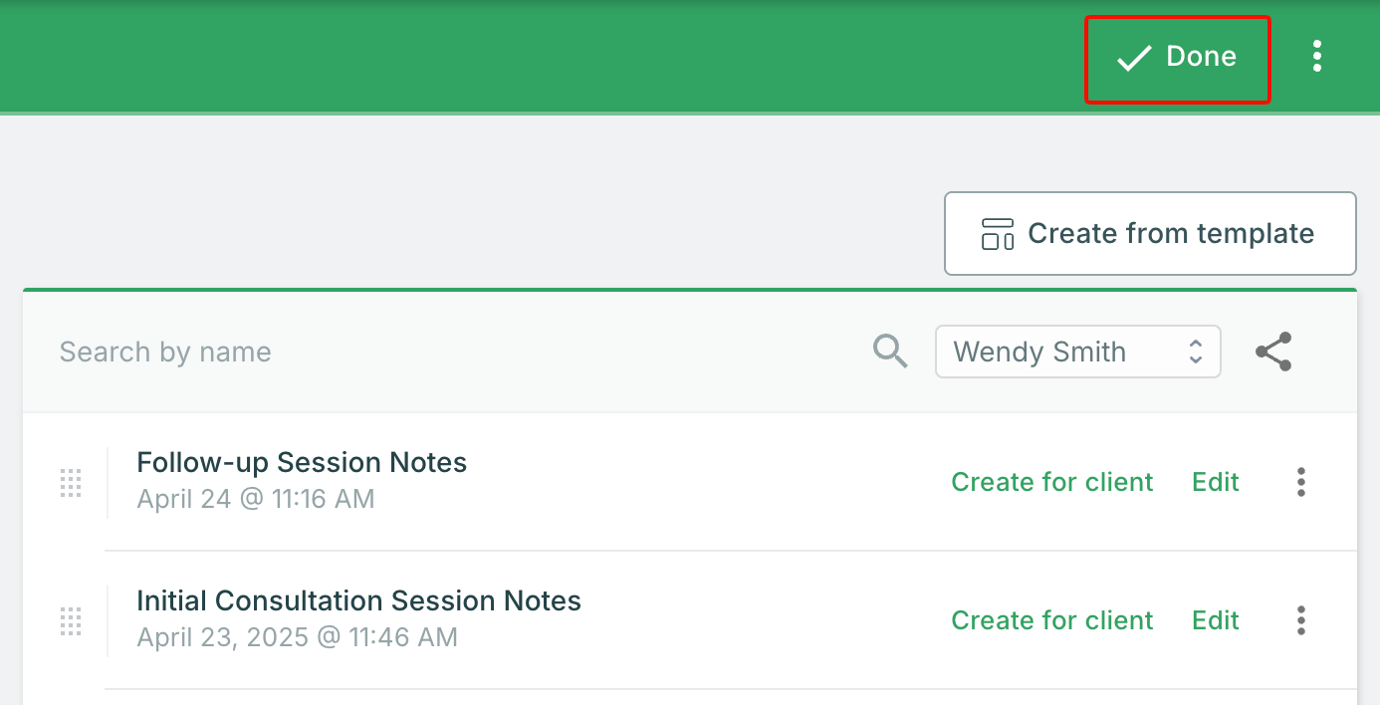Grab the Follow-up Session Notes drag handle
The height and width of the screenshot is (705, 1380).
(71, 483)
